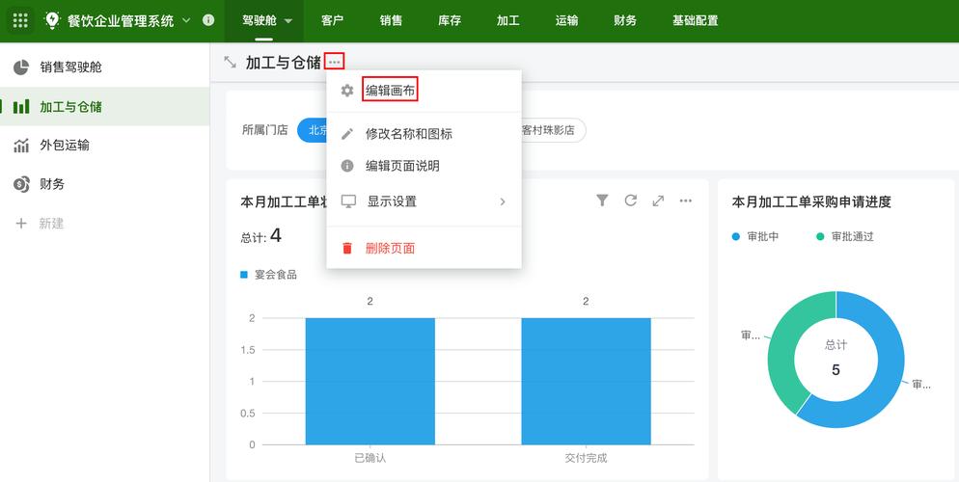Image resolution: width=959 pixels, height=482 pixels.
Task: Switch to the 加工 tab
Action: coord(507,20)
